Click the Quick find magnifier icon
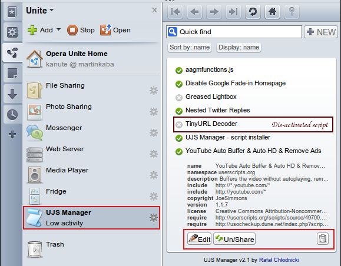The image size is (341, 266). tap(173, 32)
